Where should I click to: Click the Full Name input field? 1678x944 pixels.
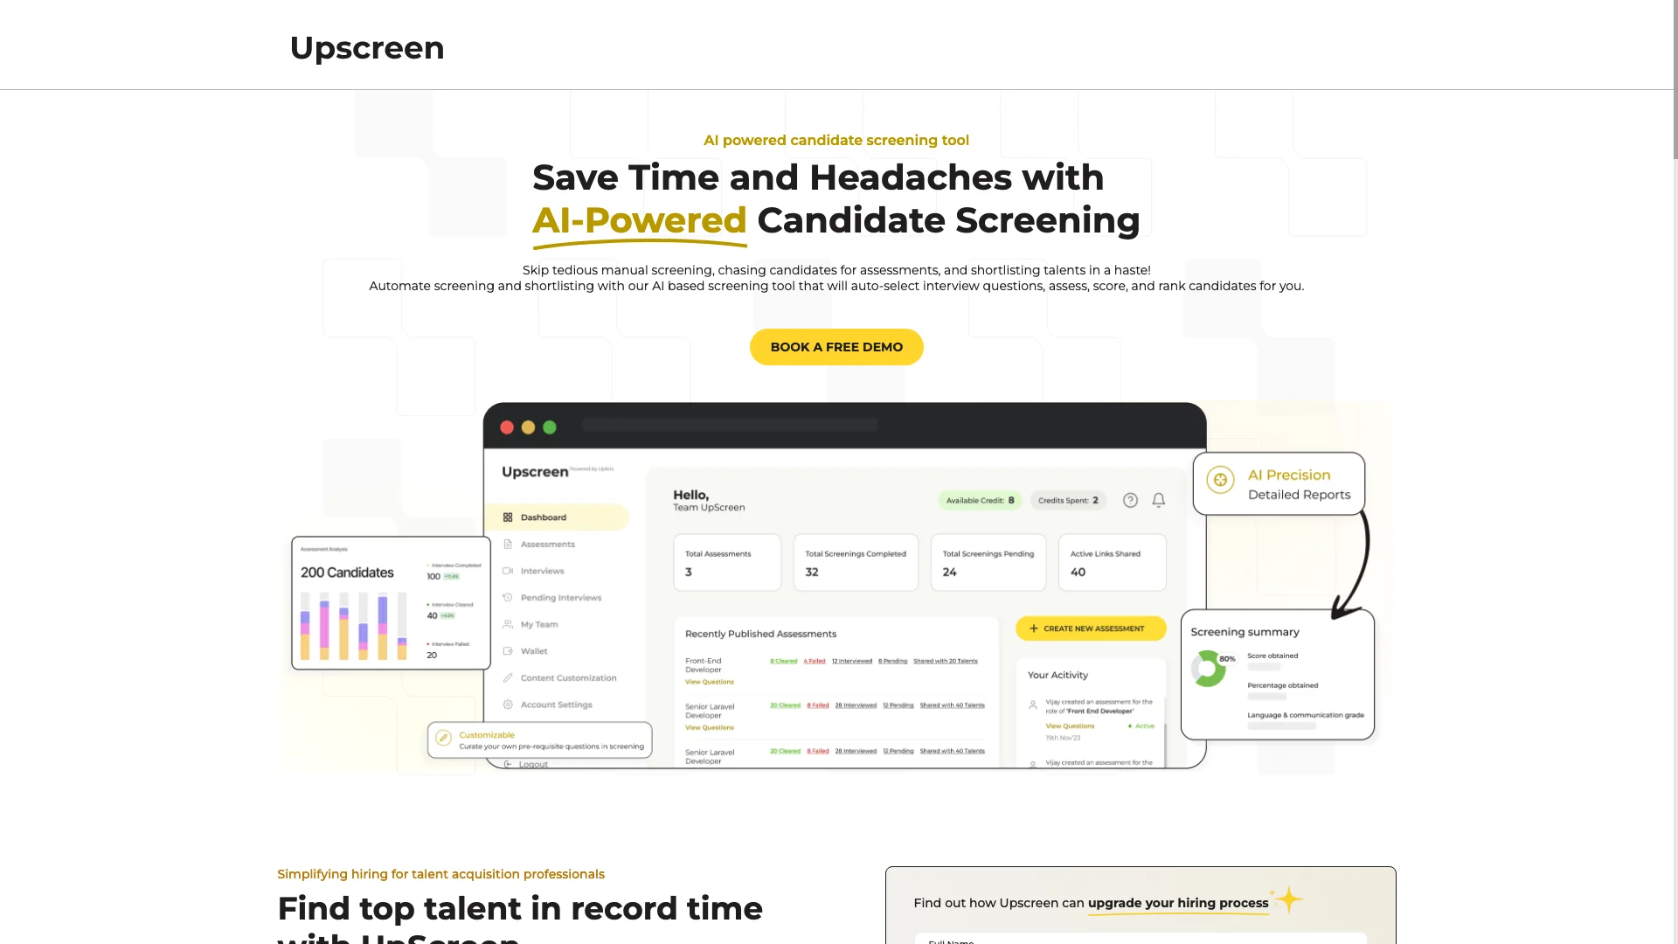coord(1139,940)
